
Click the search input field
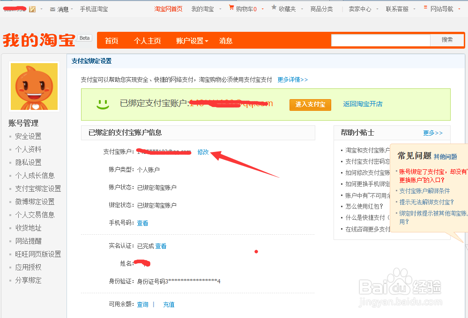pyautogui.click(x=380, y=40)
